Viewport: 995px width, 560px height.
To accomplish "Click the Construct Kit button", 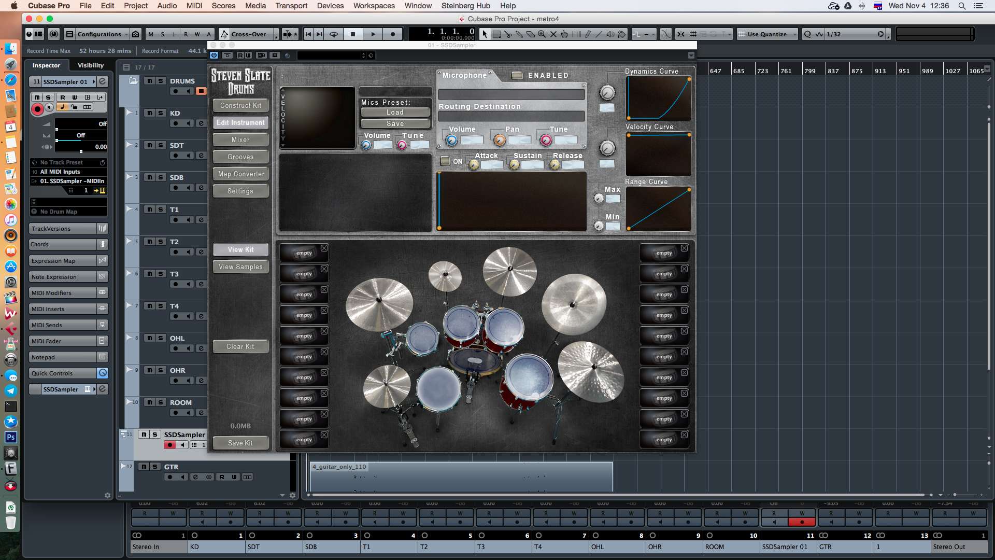I will 240,105.
